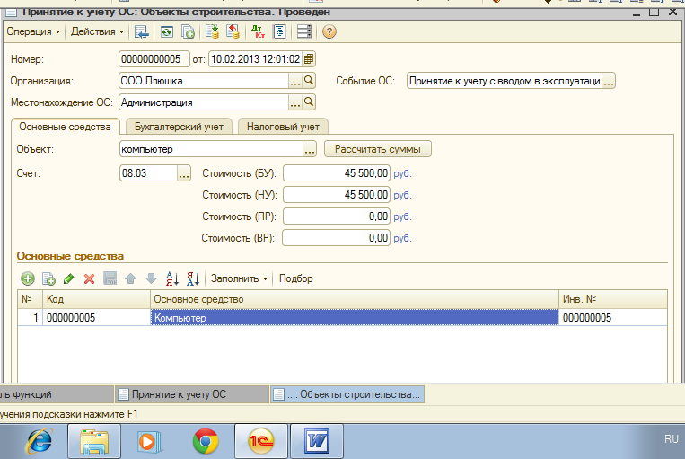Viewport: 685px width, 459px height.
Task: Click into the Номер field
Action: tap(154, 59)
